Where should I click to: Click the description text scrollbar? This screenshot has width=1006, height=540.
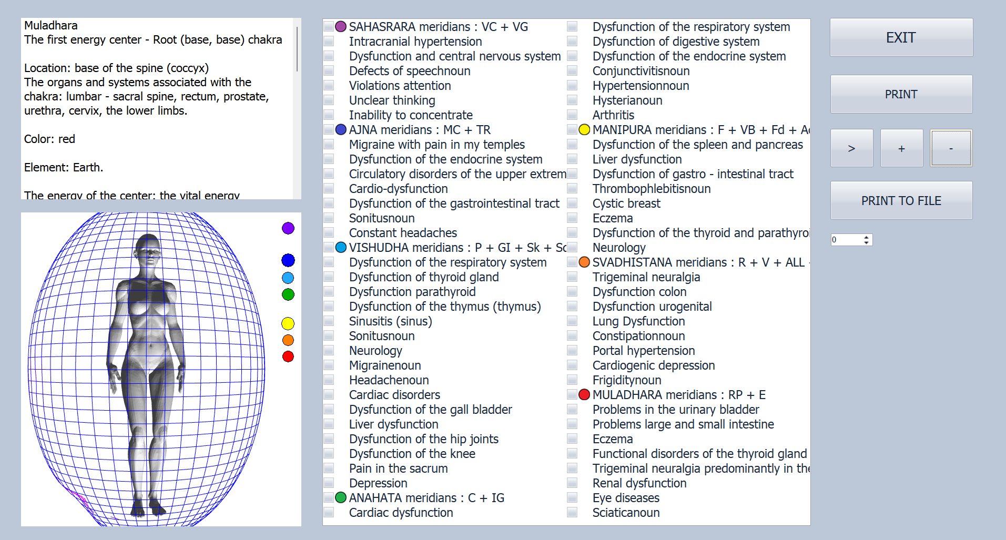click(297, 50)
